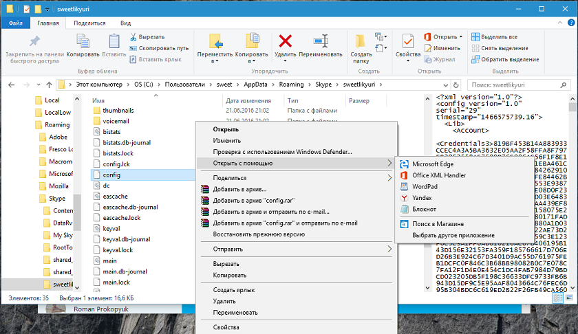Click the Cut (Вырезать) scissors icon
Viewport: 578px width, 334px height.
point(133,37)
